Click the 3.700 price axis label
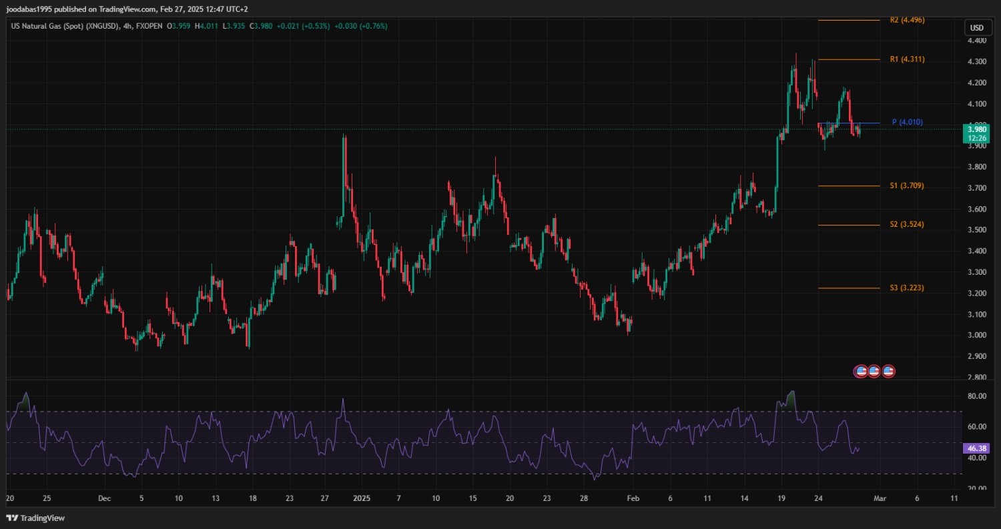The width and height of the screenshot is (1001, 529). (976, 188)
